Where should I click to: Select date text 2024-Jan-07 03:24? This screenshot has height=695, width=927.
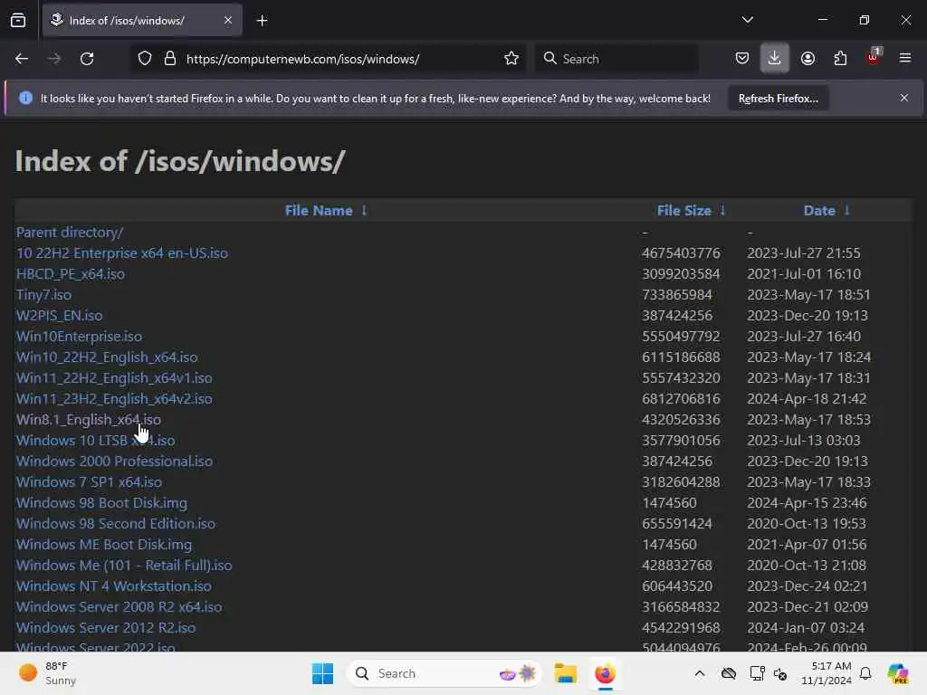pos(805,628)
